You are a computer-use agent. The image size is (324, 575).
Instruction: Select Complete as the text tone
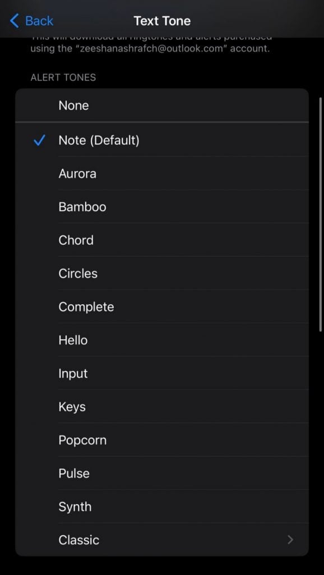(x=163, y=307)
